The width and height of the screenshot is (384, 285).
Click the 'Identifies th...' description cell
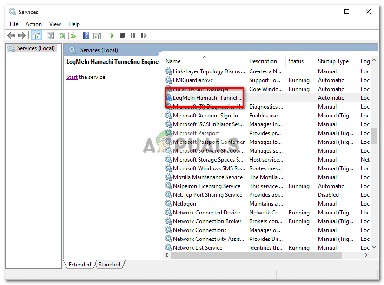coord(265,247)
